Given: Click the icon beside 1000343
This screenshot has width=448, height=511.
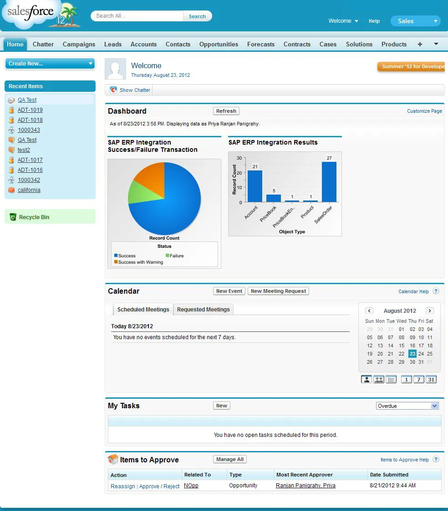Looking at the screenshot, I should click(x=11, y=130).
